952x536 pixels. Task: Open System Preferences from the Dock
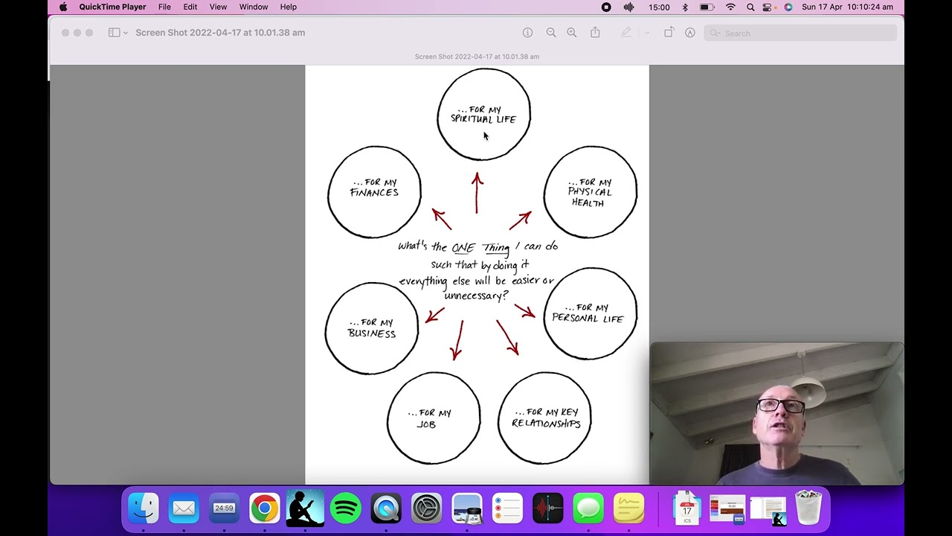coord(426,508)
